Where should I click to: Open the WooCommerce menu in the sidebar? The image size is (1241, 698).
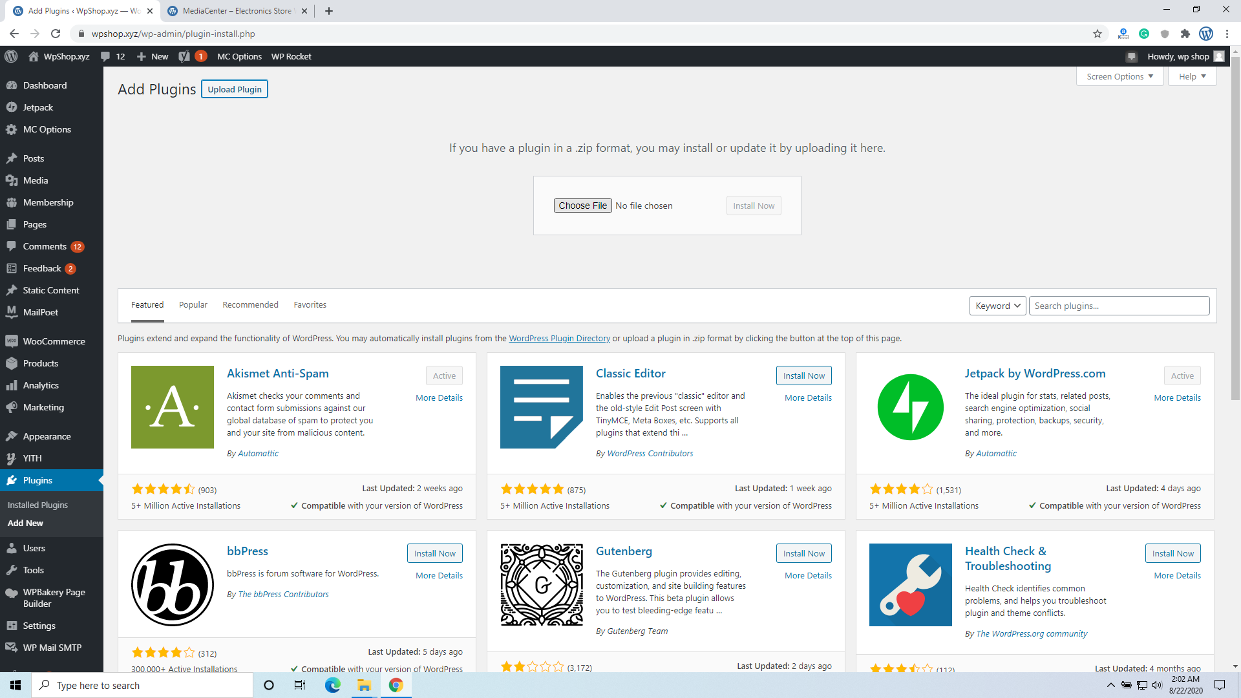click(x=54, y=341)
